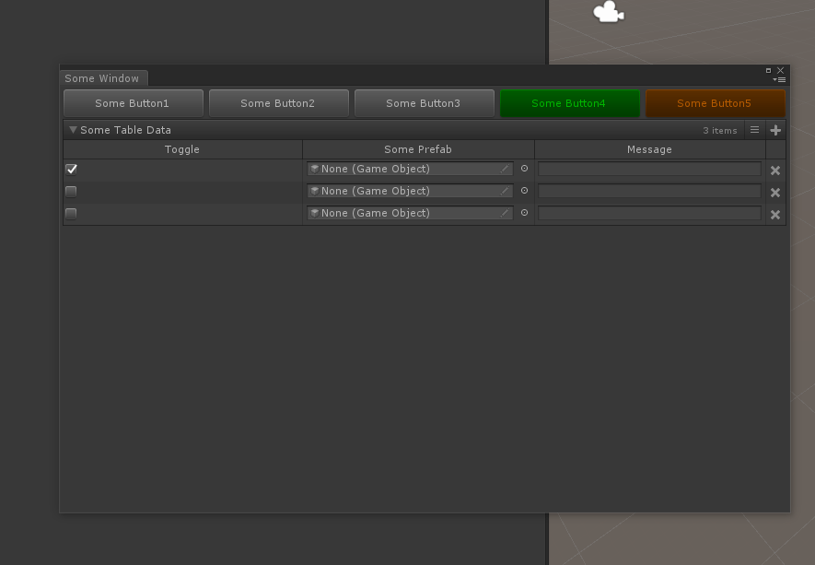Open object picker circle for second prefab row
This screenshot has height=565, width=815.
coord(524,191)
